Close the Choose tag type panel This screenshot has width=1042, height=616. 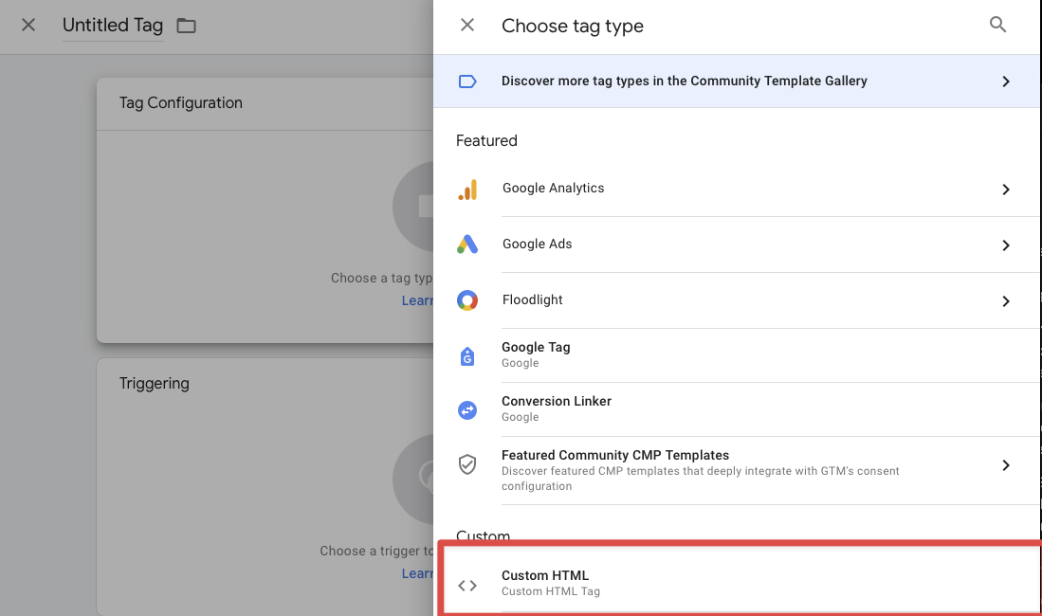[x=466, y=25]
